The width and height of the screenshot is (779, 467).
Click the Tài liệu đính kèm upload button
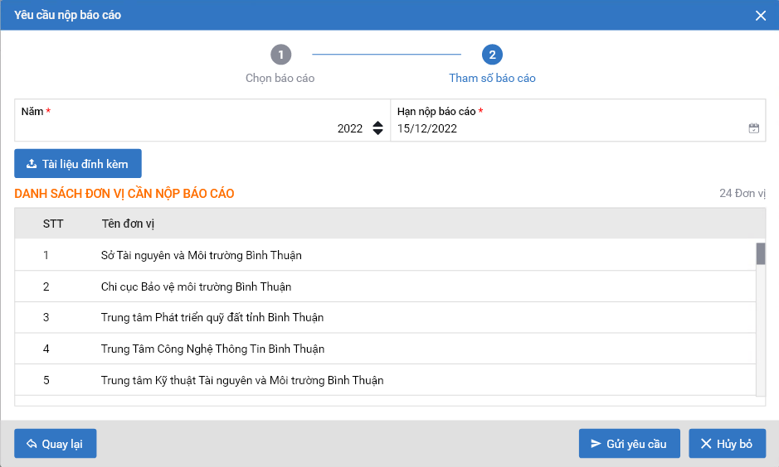[x=78, y=164]
